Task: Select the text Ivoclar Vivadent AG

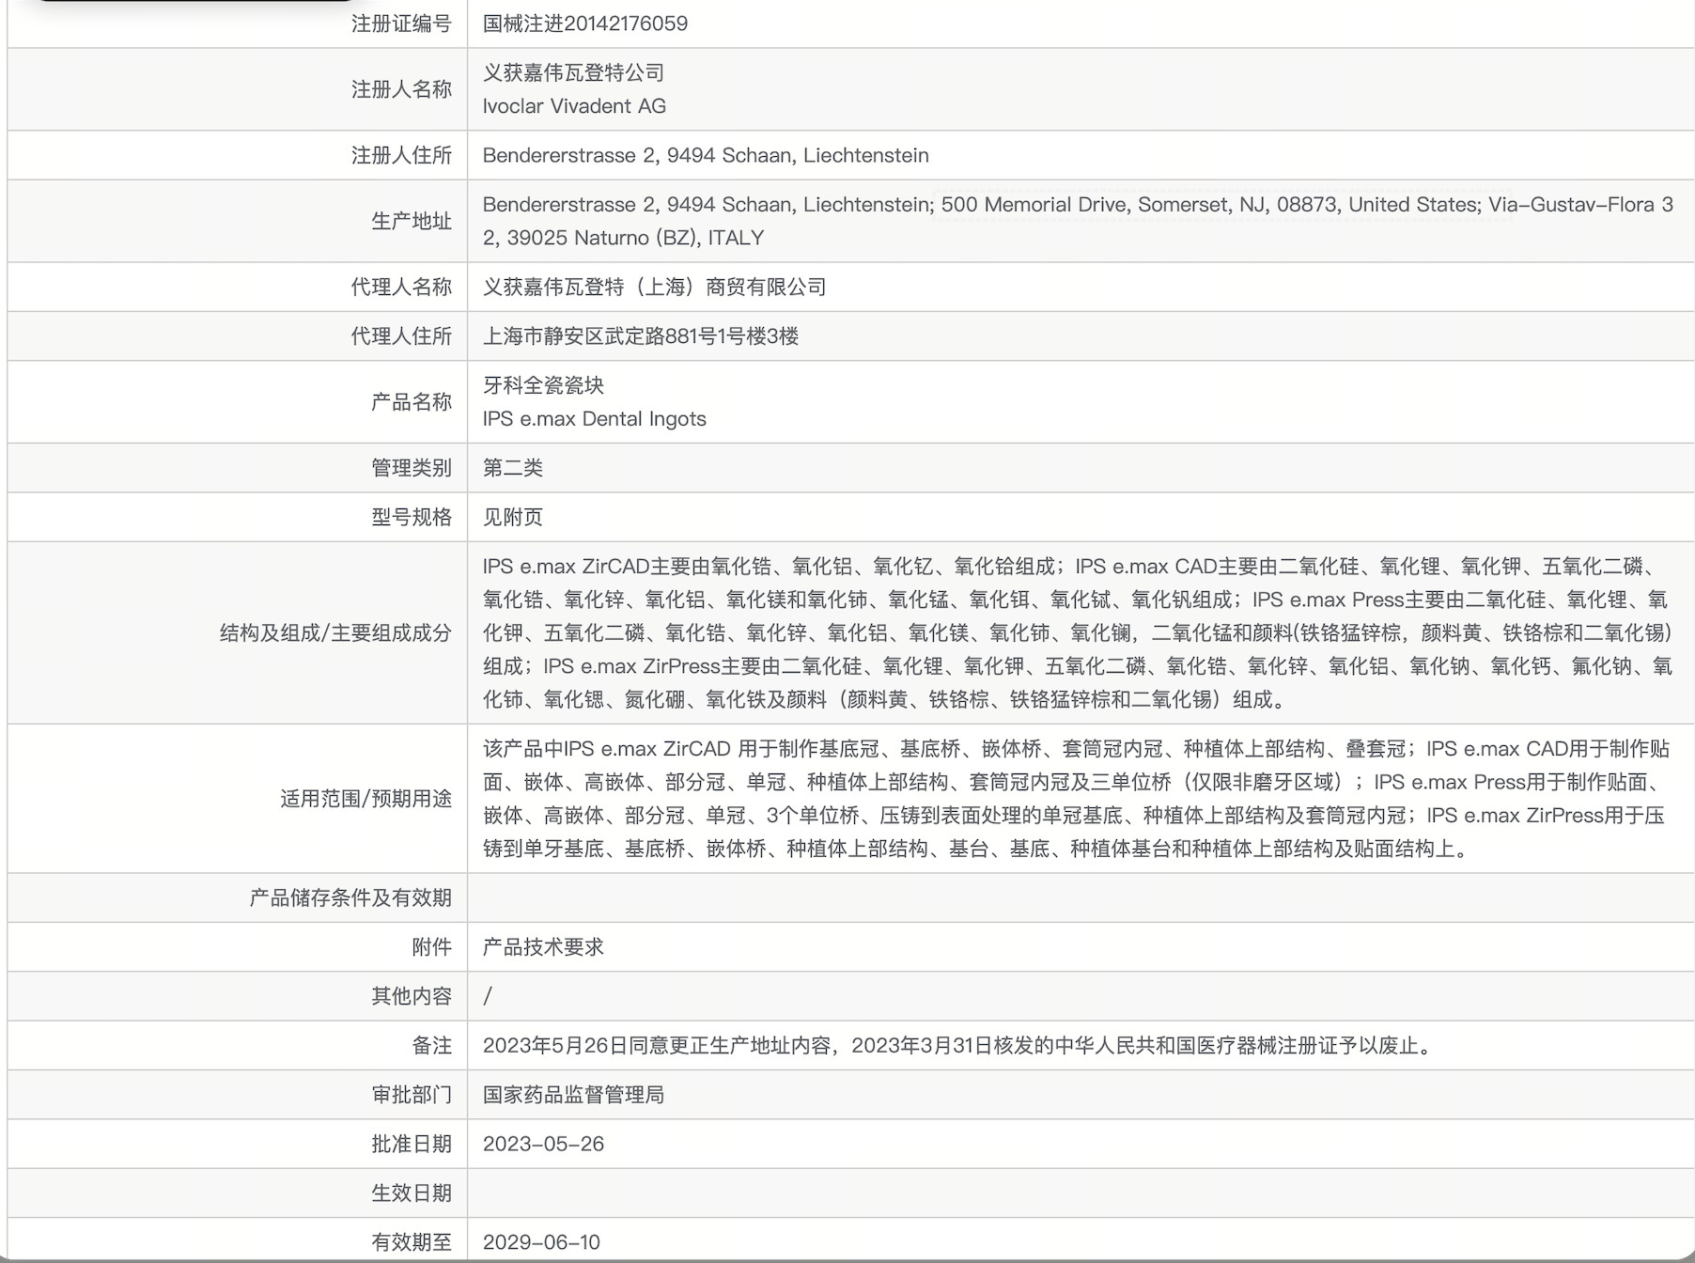Action: pos(574,106)
